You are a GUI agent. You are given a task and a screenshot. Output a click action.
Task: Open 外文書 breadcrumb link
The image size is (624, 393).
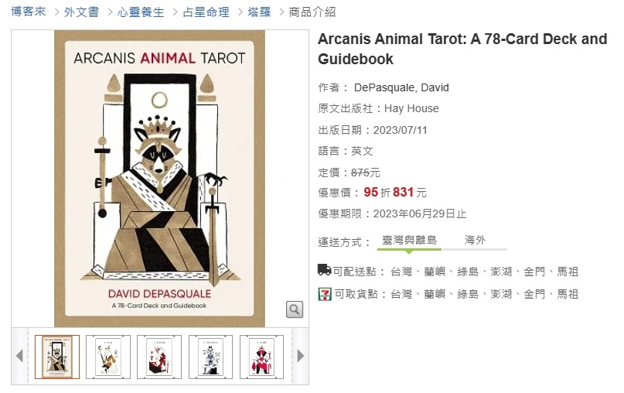click(x=81, y=12)
